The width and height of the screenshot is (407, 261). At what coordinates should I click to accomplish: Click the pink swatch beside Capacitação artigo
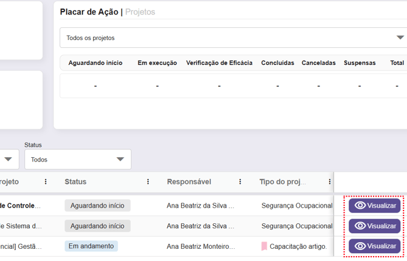264,246
